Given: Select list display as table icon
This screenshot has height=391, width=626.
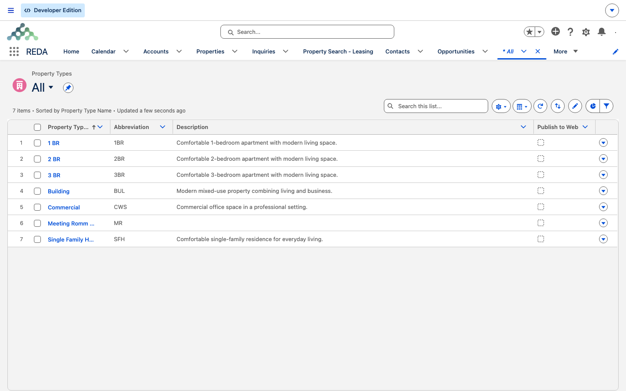Looking at the screenshot, I should click(x=522, y=106).
